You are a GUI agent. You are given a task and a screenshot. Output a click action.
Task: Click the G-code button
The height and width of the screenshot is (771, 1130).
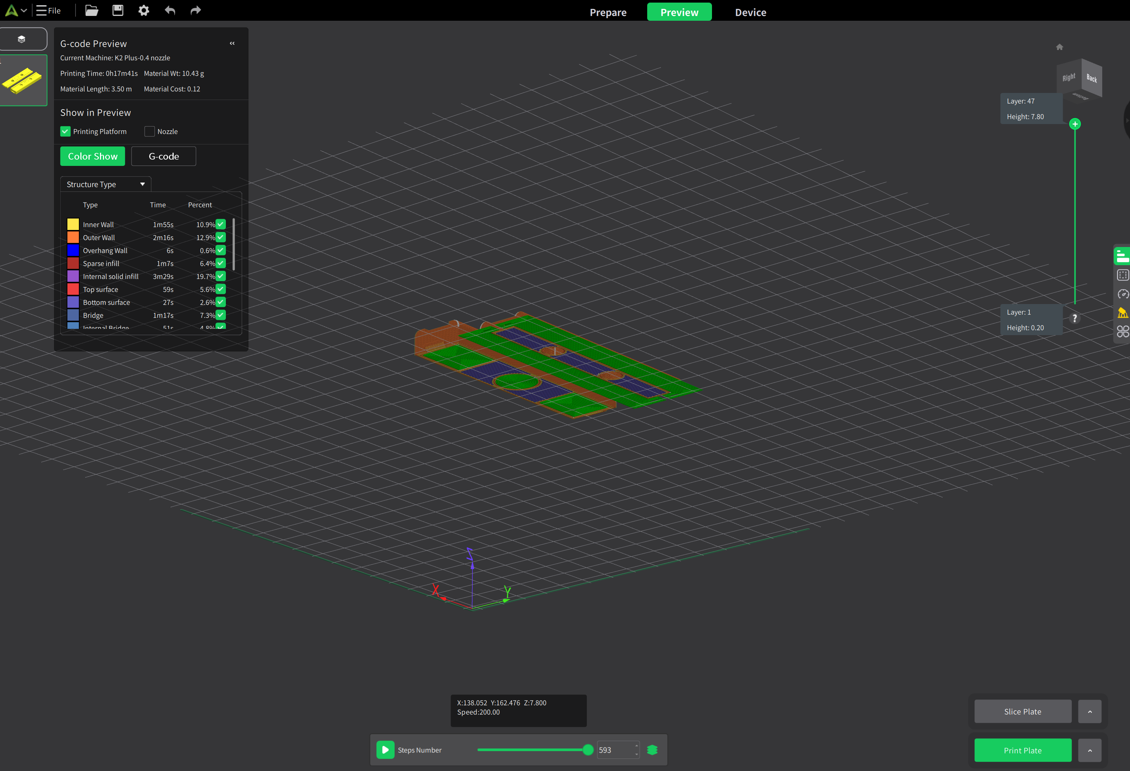click(x=163, y=156)
